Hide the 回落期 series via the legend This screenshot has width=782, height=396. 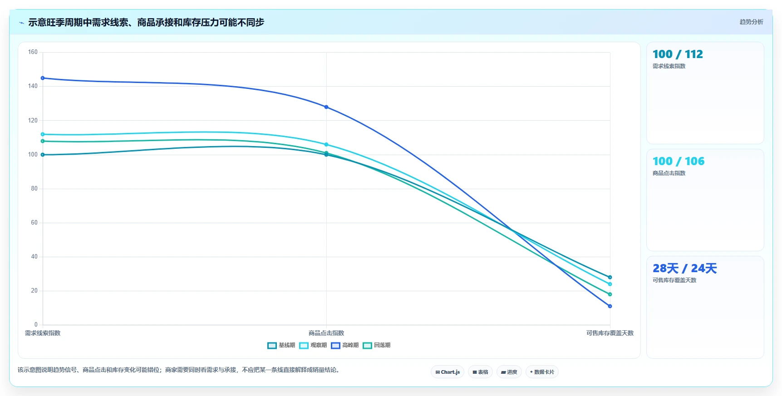tap(377, 345)
